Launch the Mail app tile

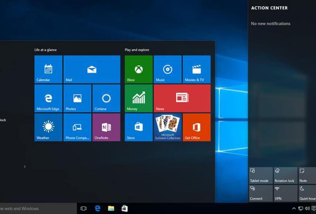92,69
